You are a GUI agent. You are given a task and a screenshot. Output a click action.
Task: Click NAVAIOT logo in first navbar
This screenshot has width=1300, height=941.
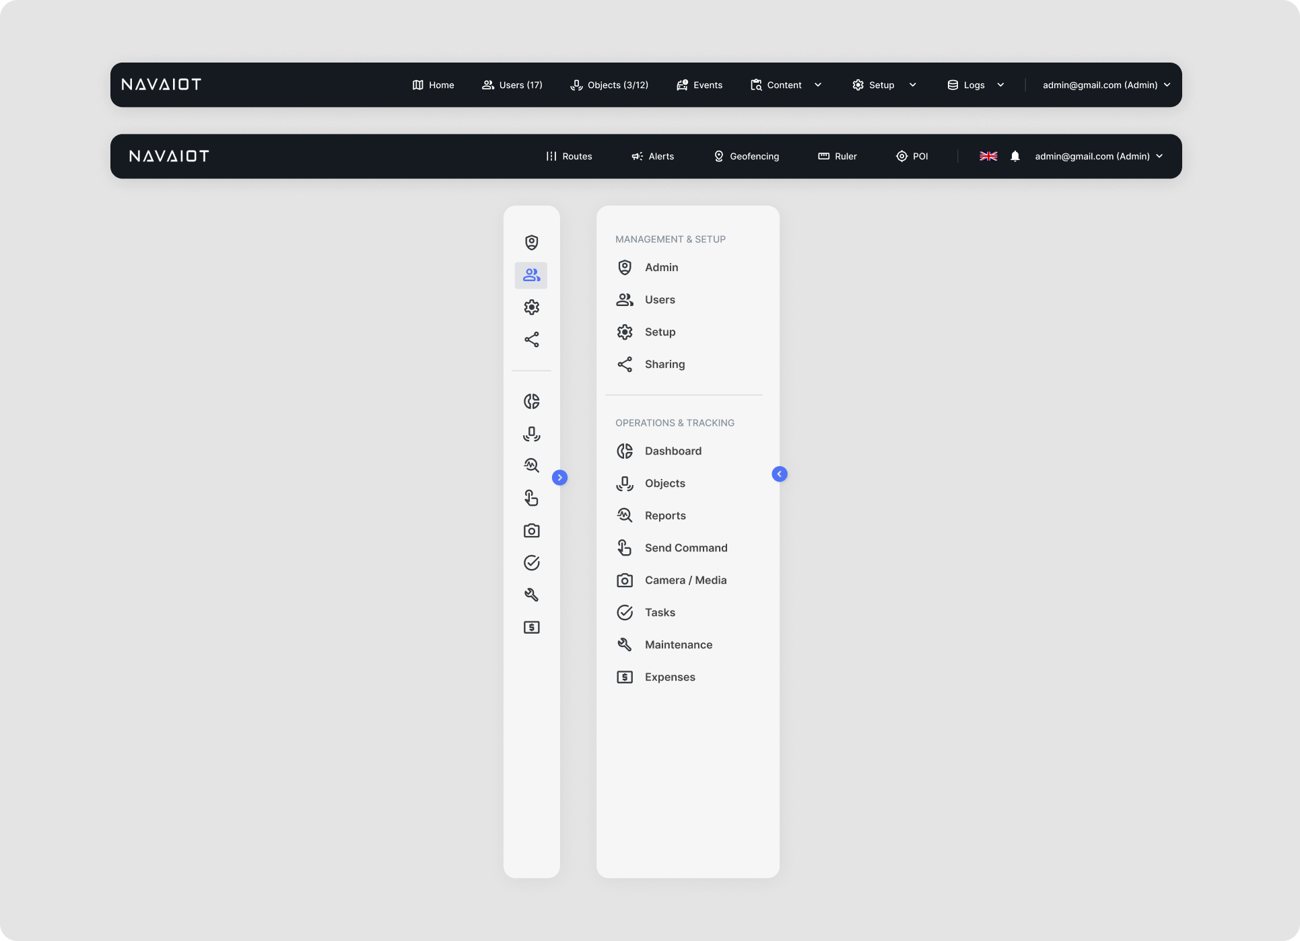coord(162,85)
